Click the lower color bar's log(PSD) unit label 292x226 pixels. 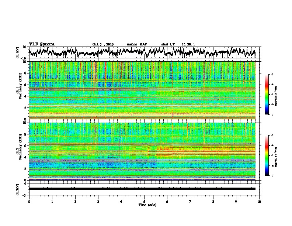click(x=276, y=157)
